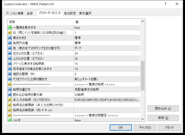Click the OK button
The image size is (185, 135).
click(121, 128)
